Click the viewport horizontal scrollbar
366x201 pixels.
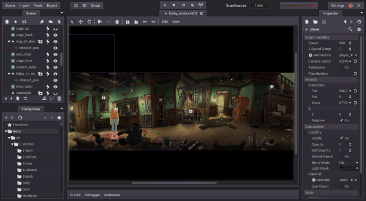(174, 183)
